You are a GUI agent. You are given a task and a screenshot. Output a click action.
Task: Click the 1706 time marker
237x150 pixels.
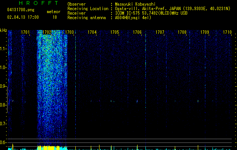[x=137, y=32]
